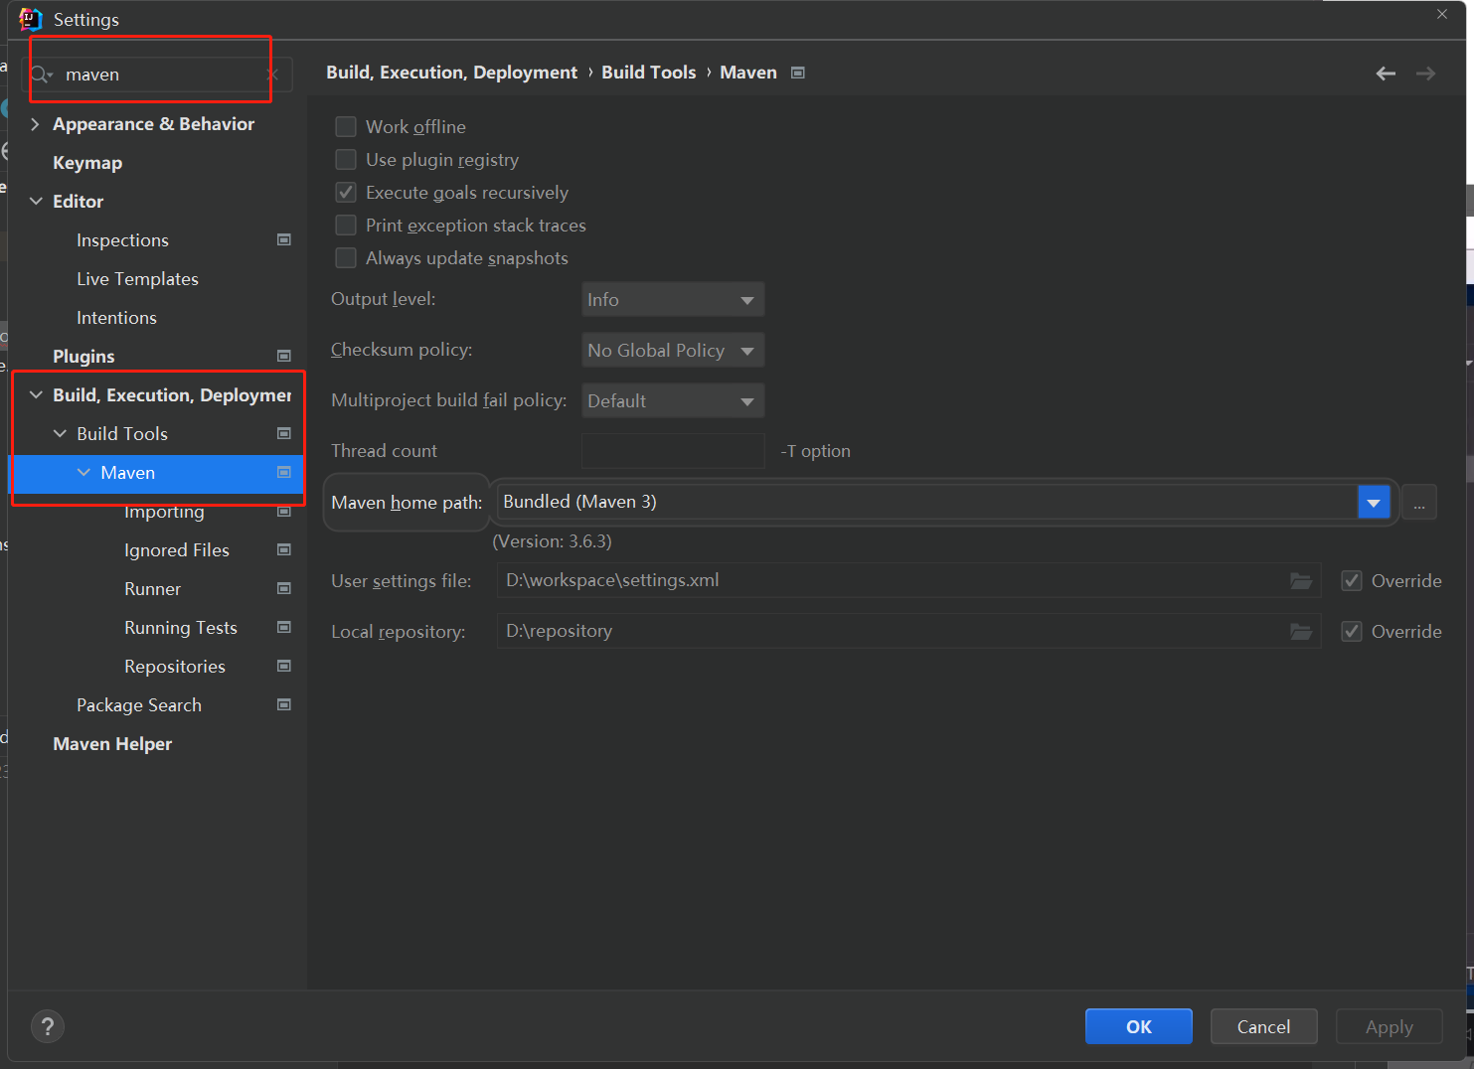Open Maven Repositories settings
The width and height of the screenshot is (1474, 1069).
tap(175, 667)
